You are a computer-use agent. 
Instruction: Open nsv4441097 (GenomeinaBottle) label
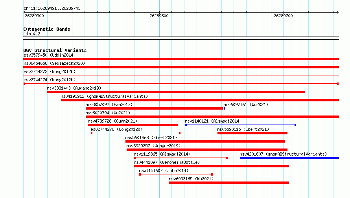[x=167, y=162]
